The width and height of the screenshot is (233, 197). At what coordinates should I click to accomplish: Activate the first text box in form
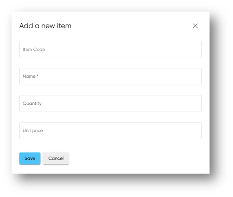tap(111, 49)
